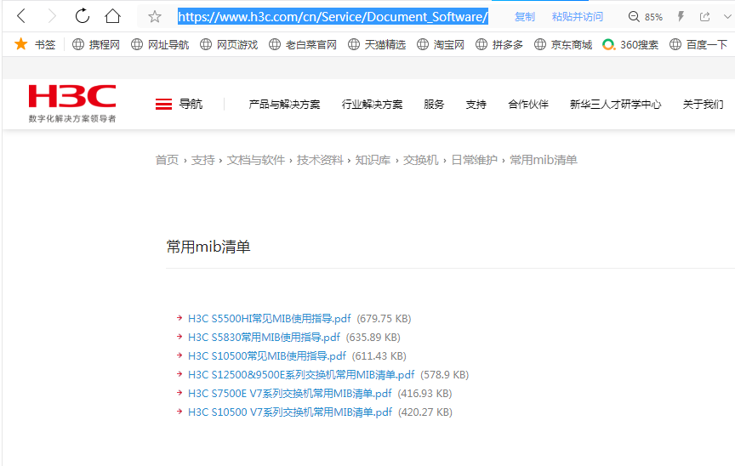Open the 携程网 bookmark
This screenshot has height=466, width=735.
[96, 44]
